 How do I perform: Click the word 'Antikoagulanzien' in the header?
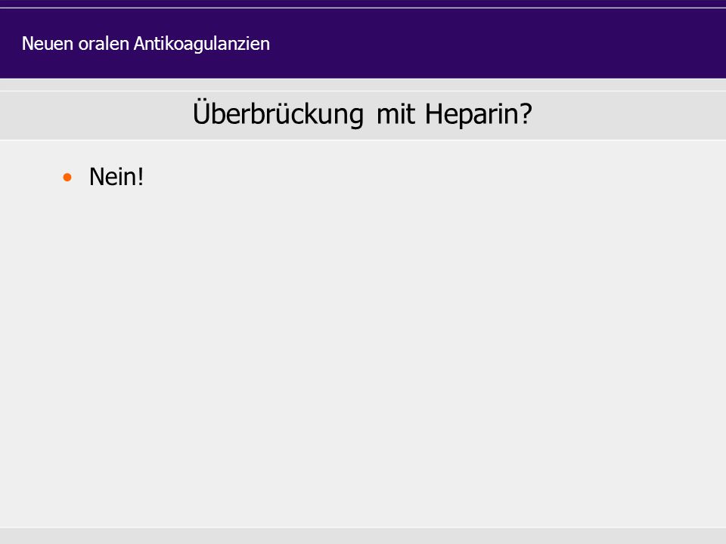(x=202, y=44)
